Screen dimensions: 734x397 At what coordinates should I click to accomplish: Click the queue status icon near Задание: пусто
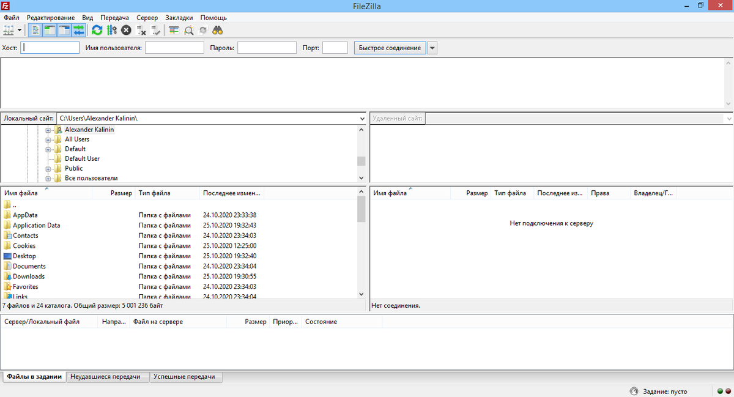(634, 391)
